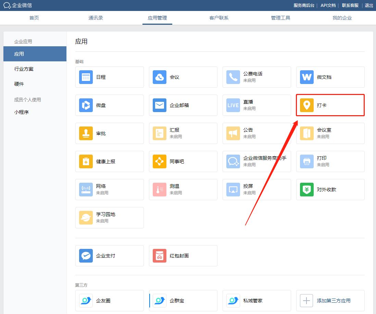
Task: Click the 微盘 cube icon
Action: [86, 105]
